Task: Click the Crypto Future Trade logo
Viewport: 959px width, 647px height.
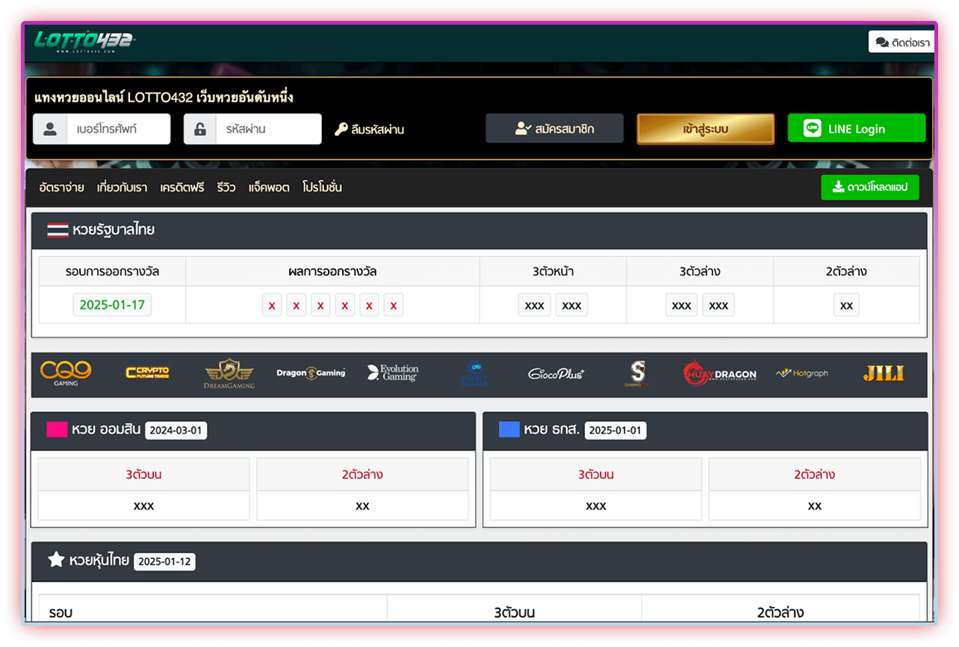Action: click(147, 373)
